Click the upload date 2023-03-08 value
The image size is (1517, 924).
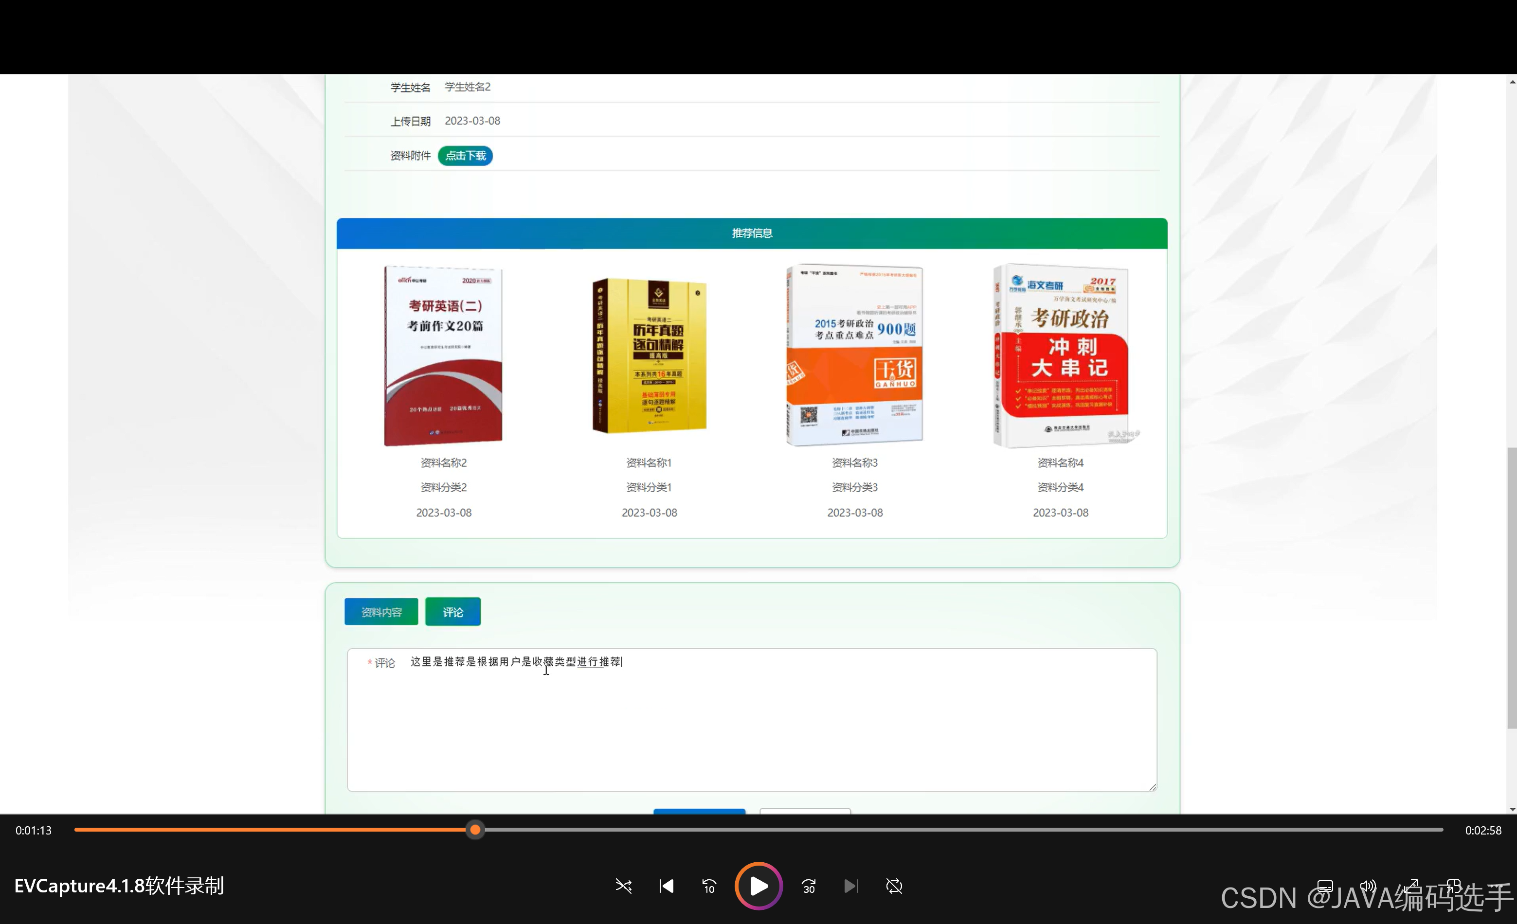coord(472,121)
